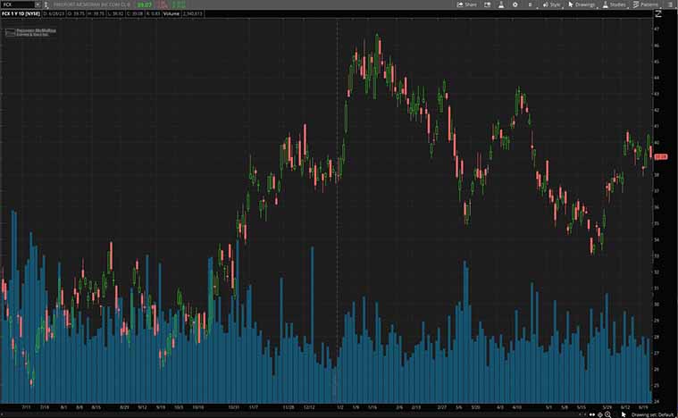
Task: Click the 47 price label on price axis
Action: point(657,29)
